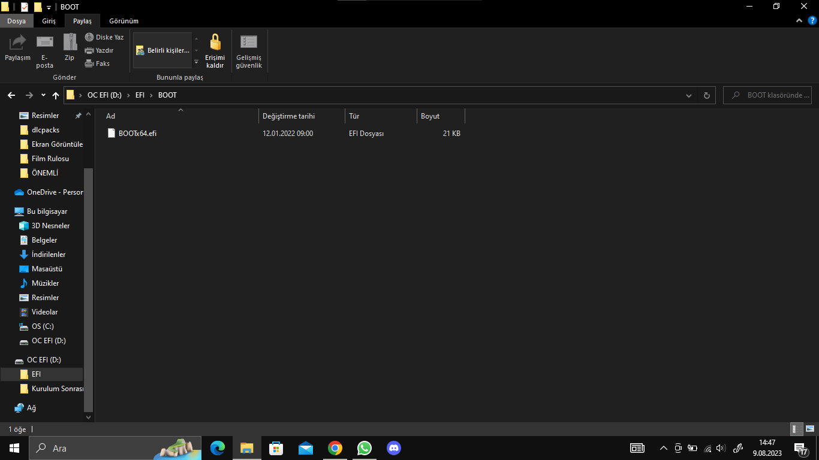
Task: Open the Görünüm ribbon tab
Action: coord(124,21)
